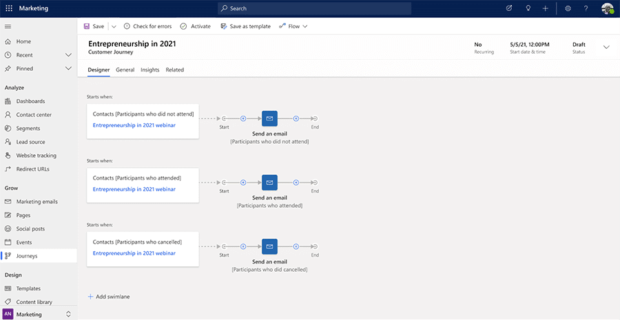Click the app launcher waffle icon
This screenshot has height=320, width=620.
(8, 8)
